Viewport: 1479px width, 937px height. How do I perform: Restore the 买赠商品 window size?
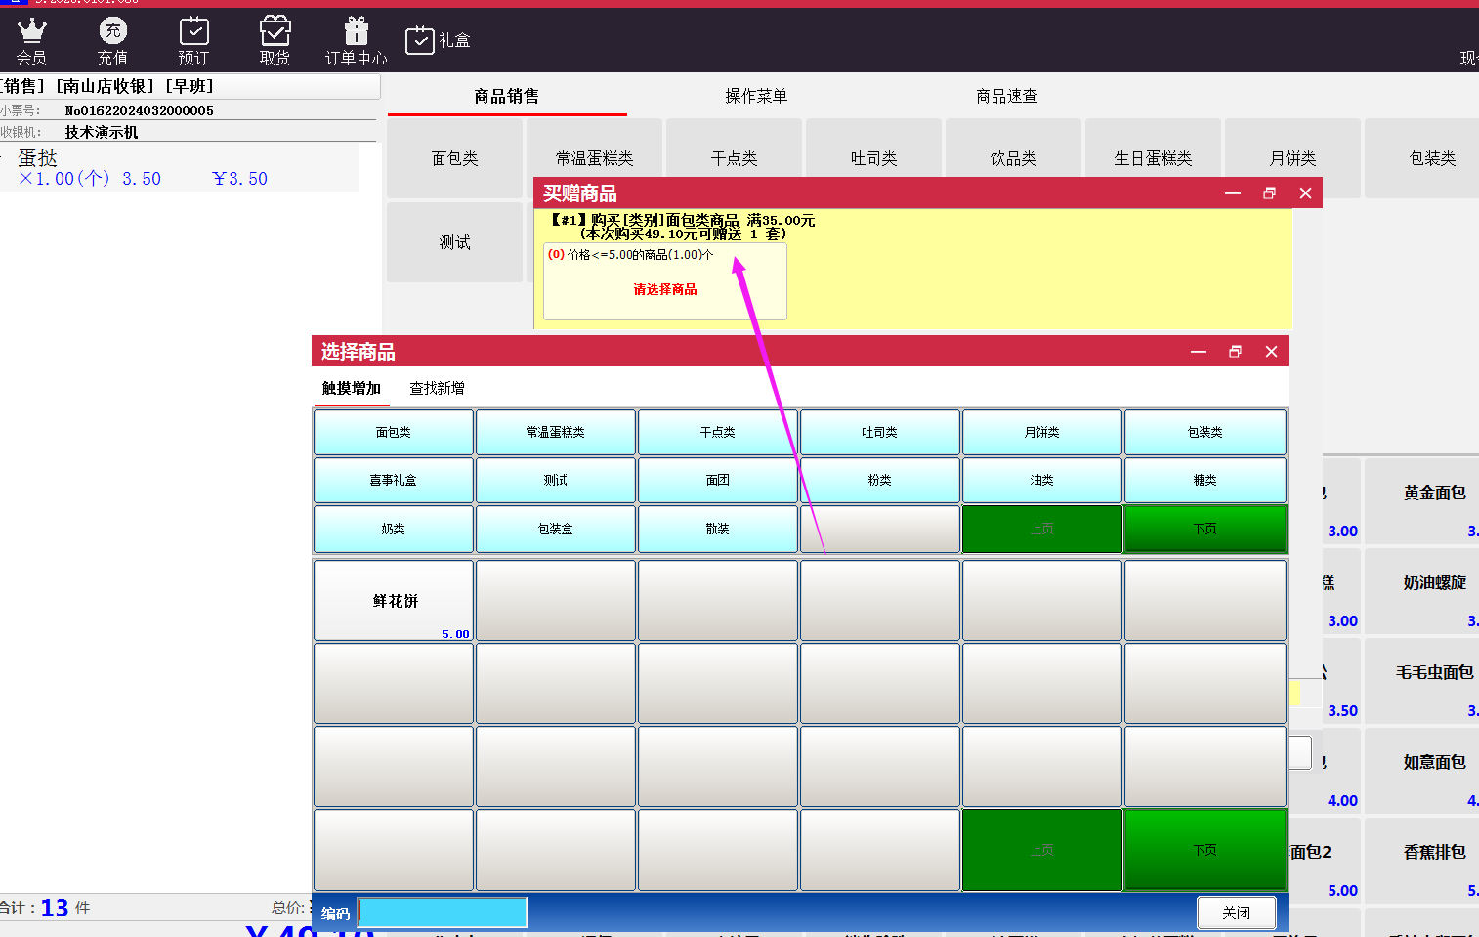[1269, 193]
